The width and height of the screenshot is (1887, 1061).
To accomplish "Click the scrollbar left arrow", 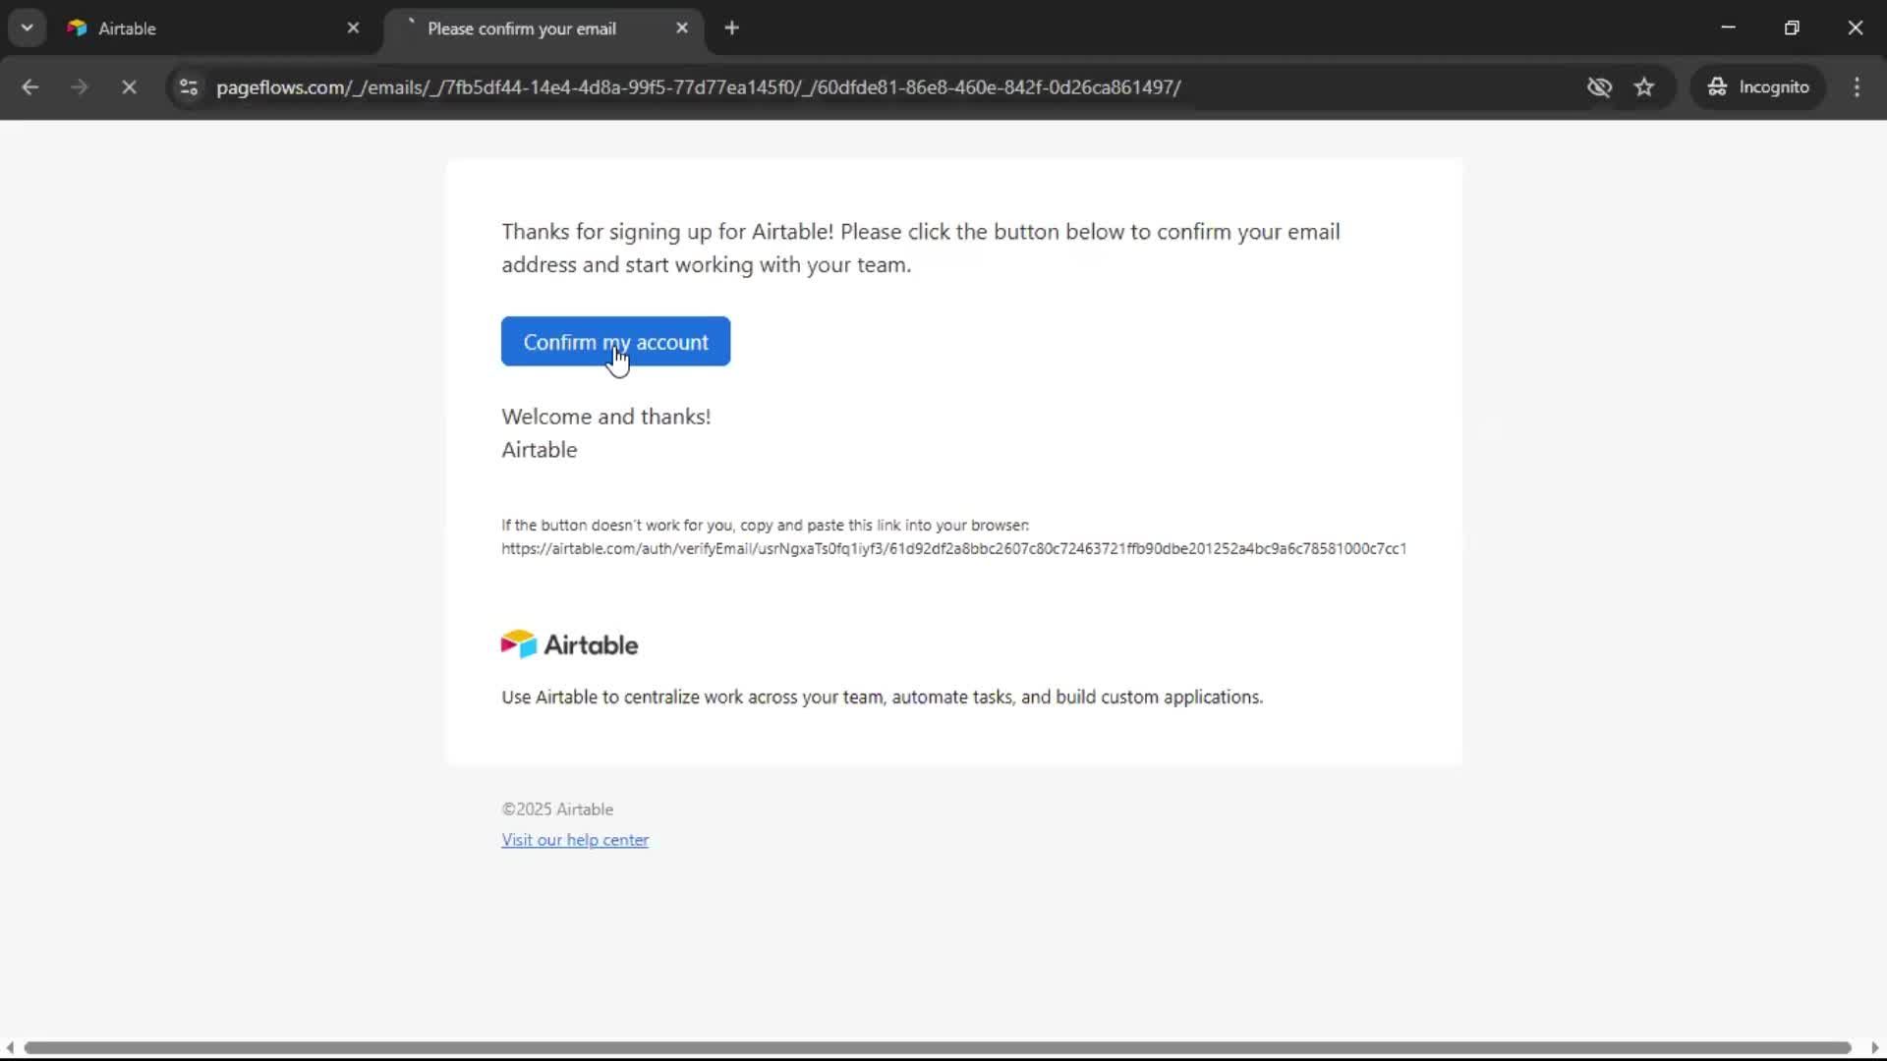I will 10,1048.
